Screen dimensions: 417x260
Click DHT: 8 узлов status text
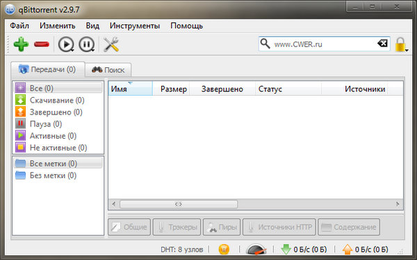pyautogui.click(x=182, y=250)
